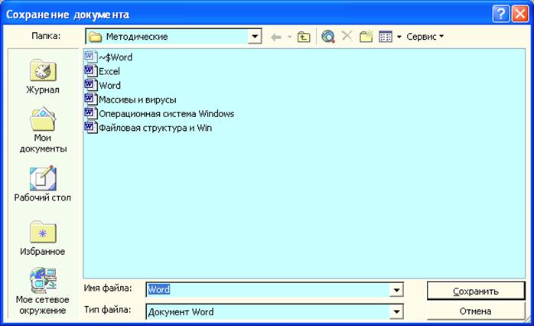The width and height of the screenshot is (534, 326).
Task: Create a new folder
Action: pyautogui.click(x=366, y=37)
